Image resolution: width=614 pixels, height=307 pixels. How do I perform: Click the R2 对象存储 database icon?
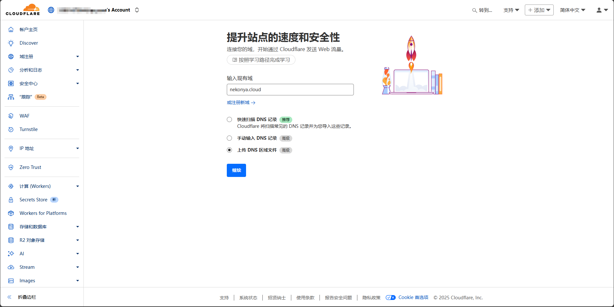click(x=11, y=240)
